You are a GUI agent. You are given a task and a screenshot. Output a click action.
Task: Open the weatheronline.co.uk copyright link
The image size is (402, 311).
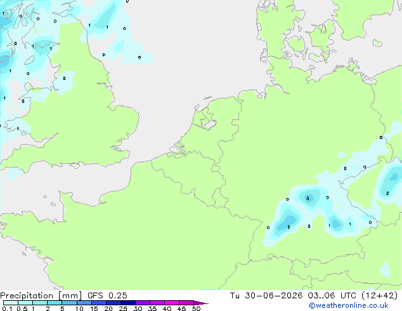coord(349,305)
